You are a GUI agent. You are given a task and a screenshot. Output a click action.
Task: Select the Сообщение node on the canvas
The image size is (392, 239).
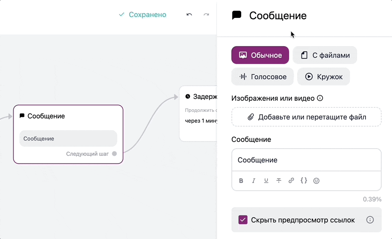tap(68, 134)
